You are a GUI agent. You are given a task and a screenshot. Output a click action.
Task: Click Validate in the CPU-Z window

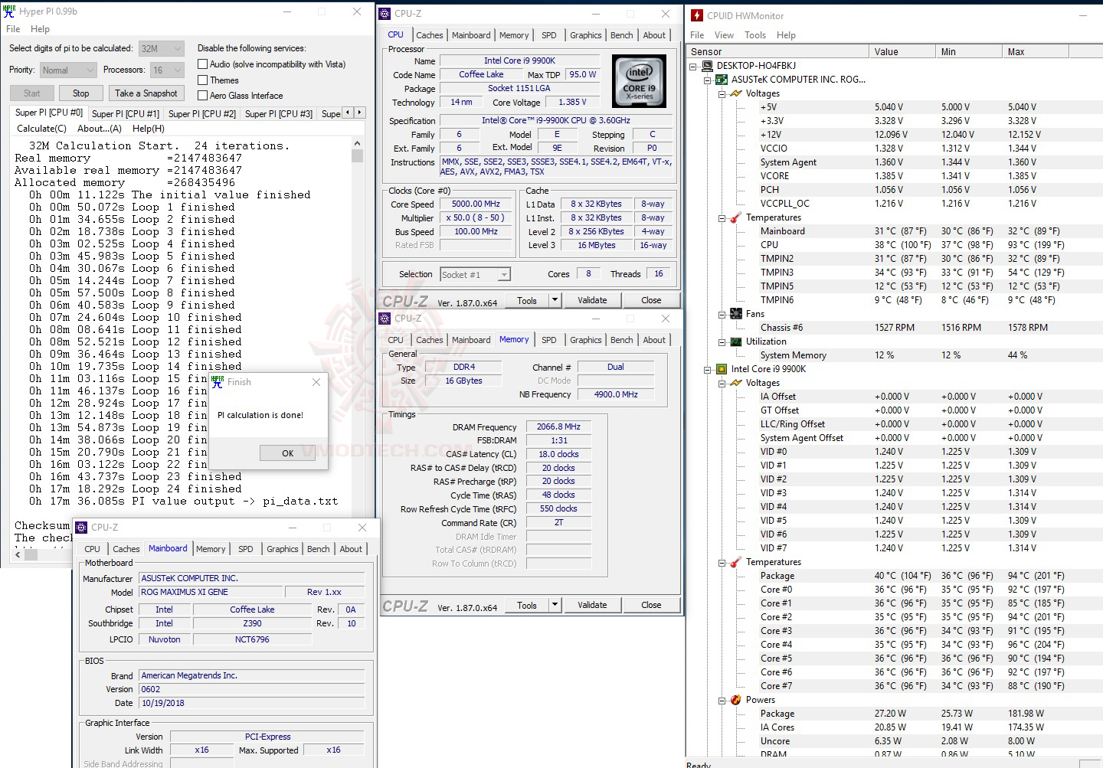click(592, 299)
